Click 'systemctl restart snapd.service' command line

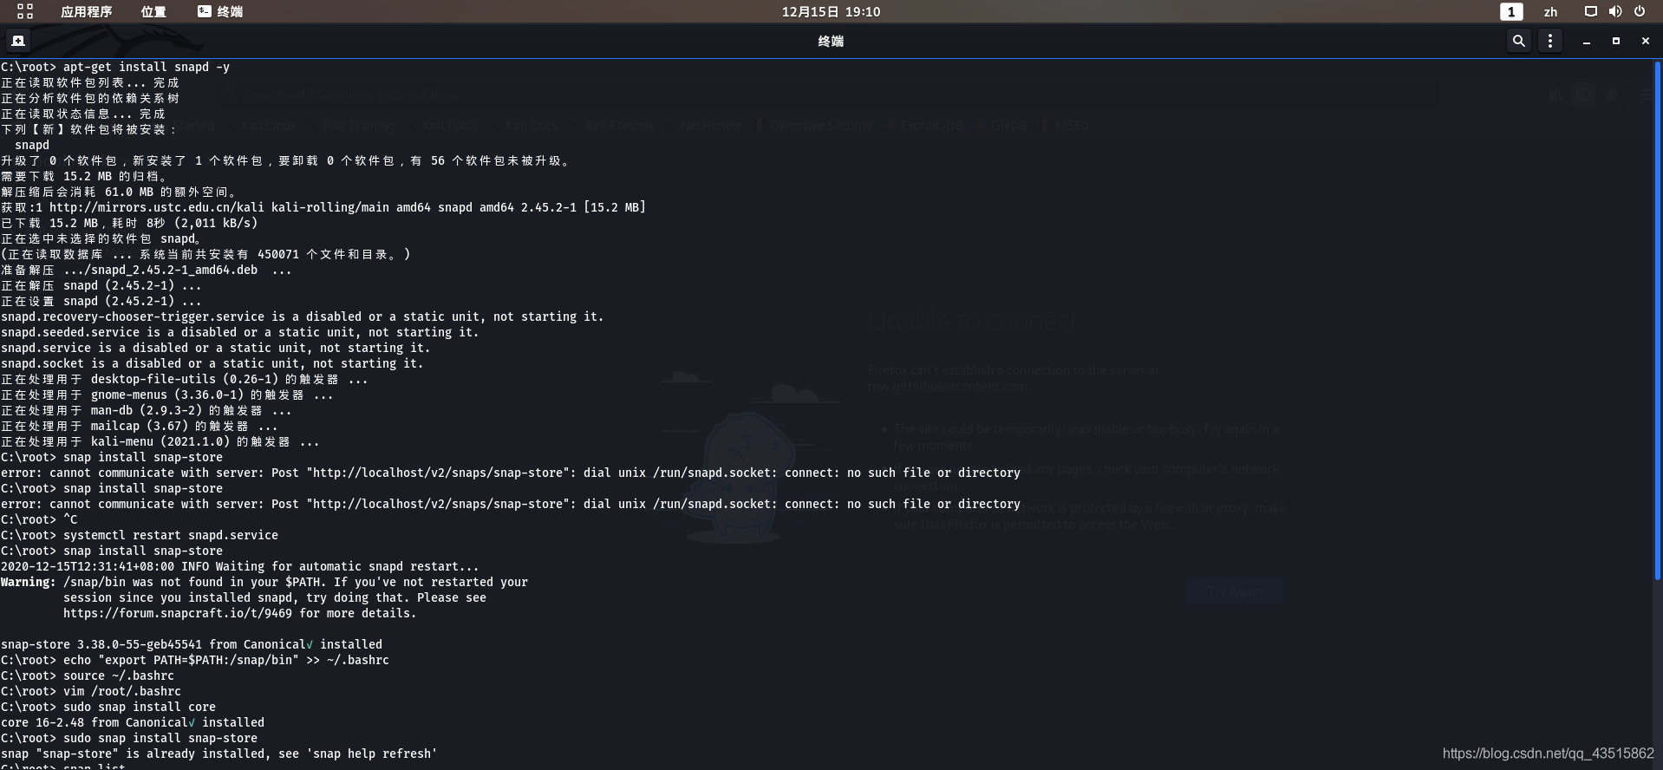(x=140, y=535)
